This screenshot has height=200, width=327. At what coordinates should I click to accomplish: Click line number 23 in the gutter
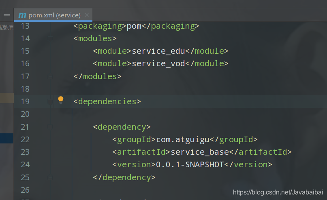[25, 152]
